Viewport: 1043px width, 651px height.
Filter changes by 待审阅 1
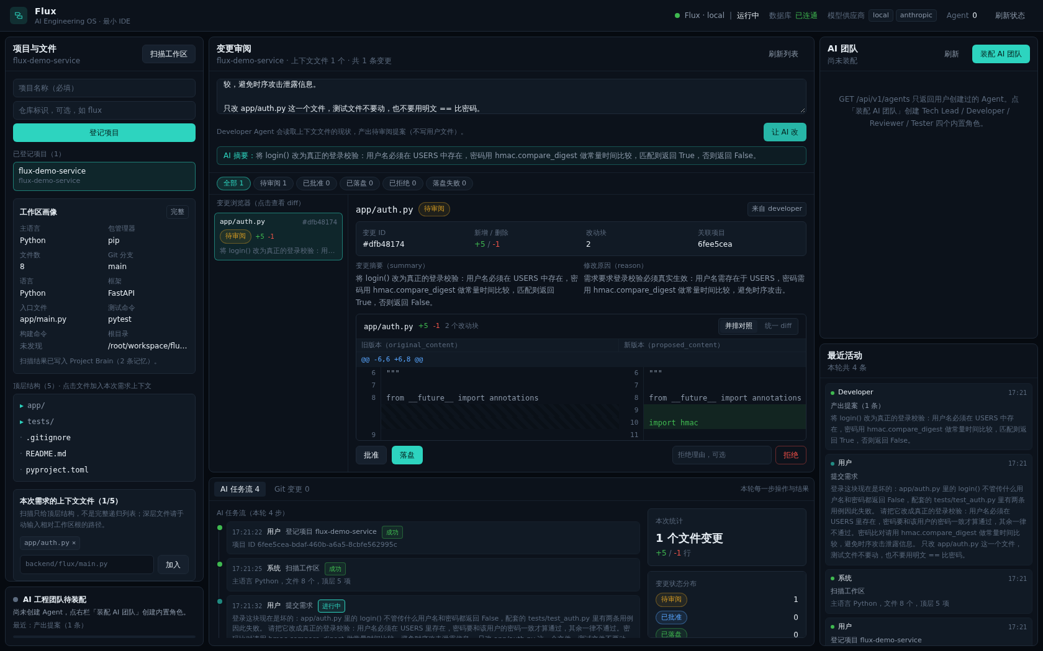coord(273,184)
